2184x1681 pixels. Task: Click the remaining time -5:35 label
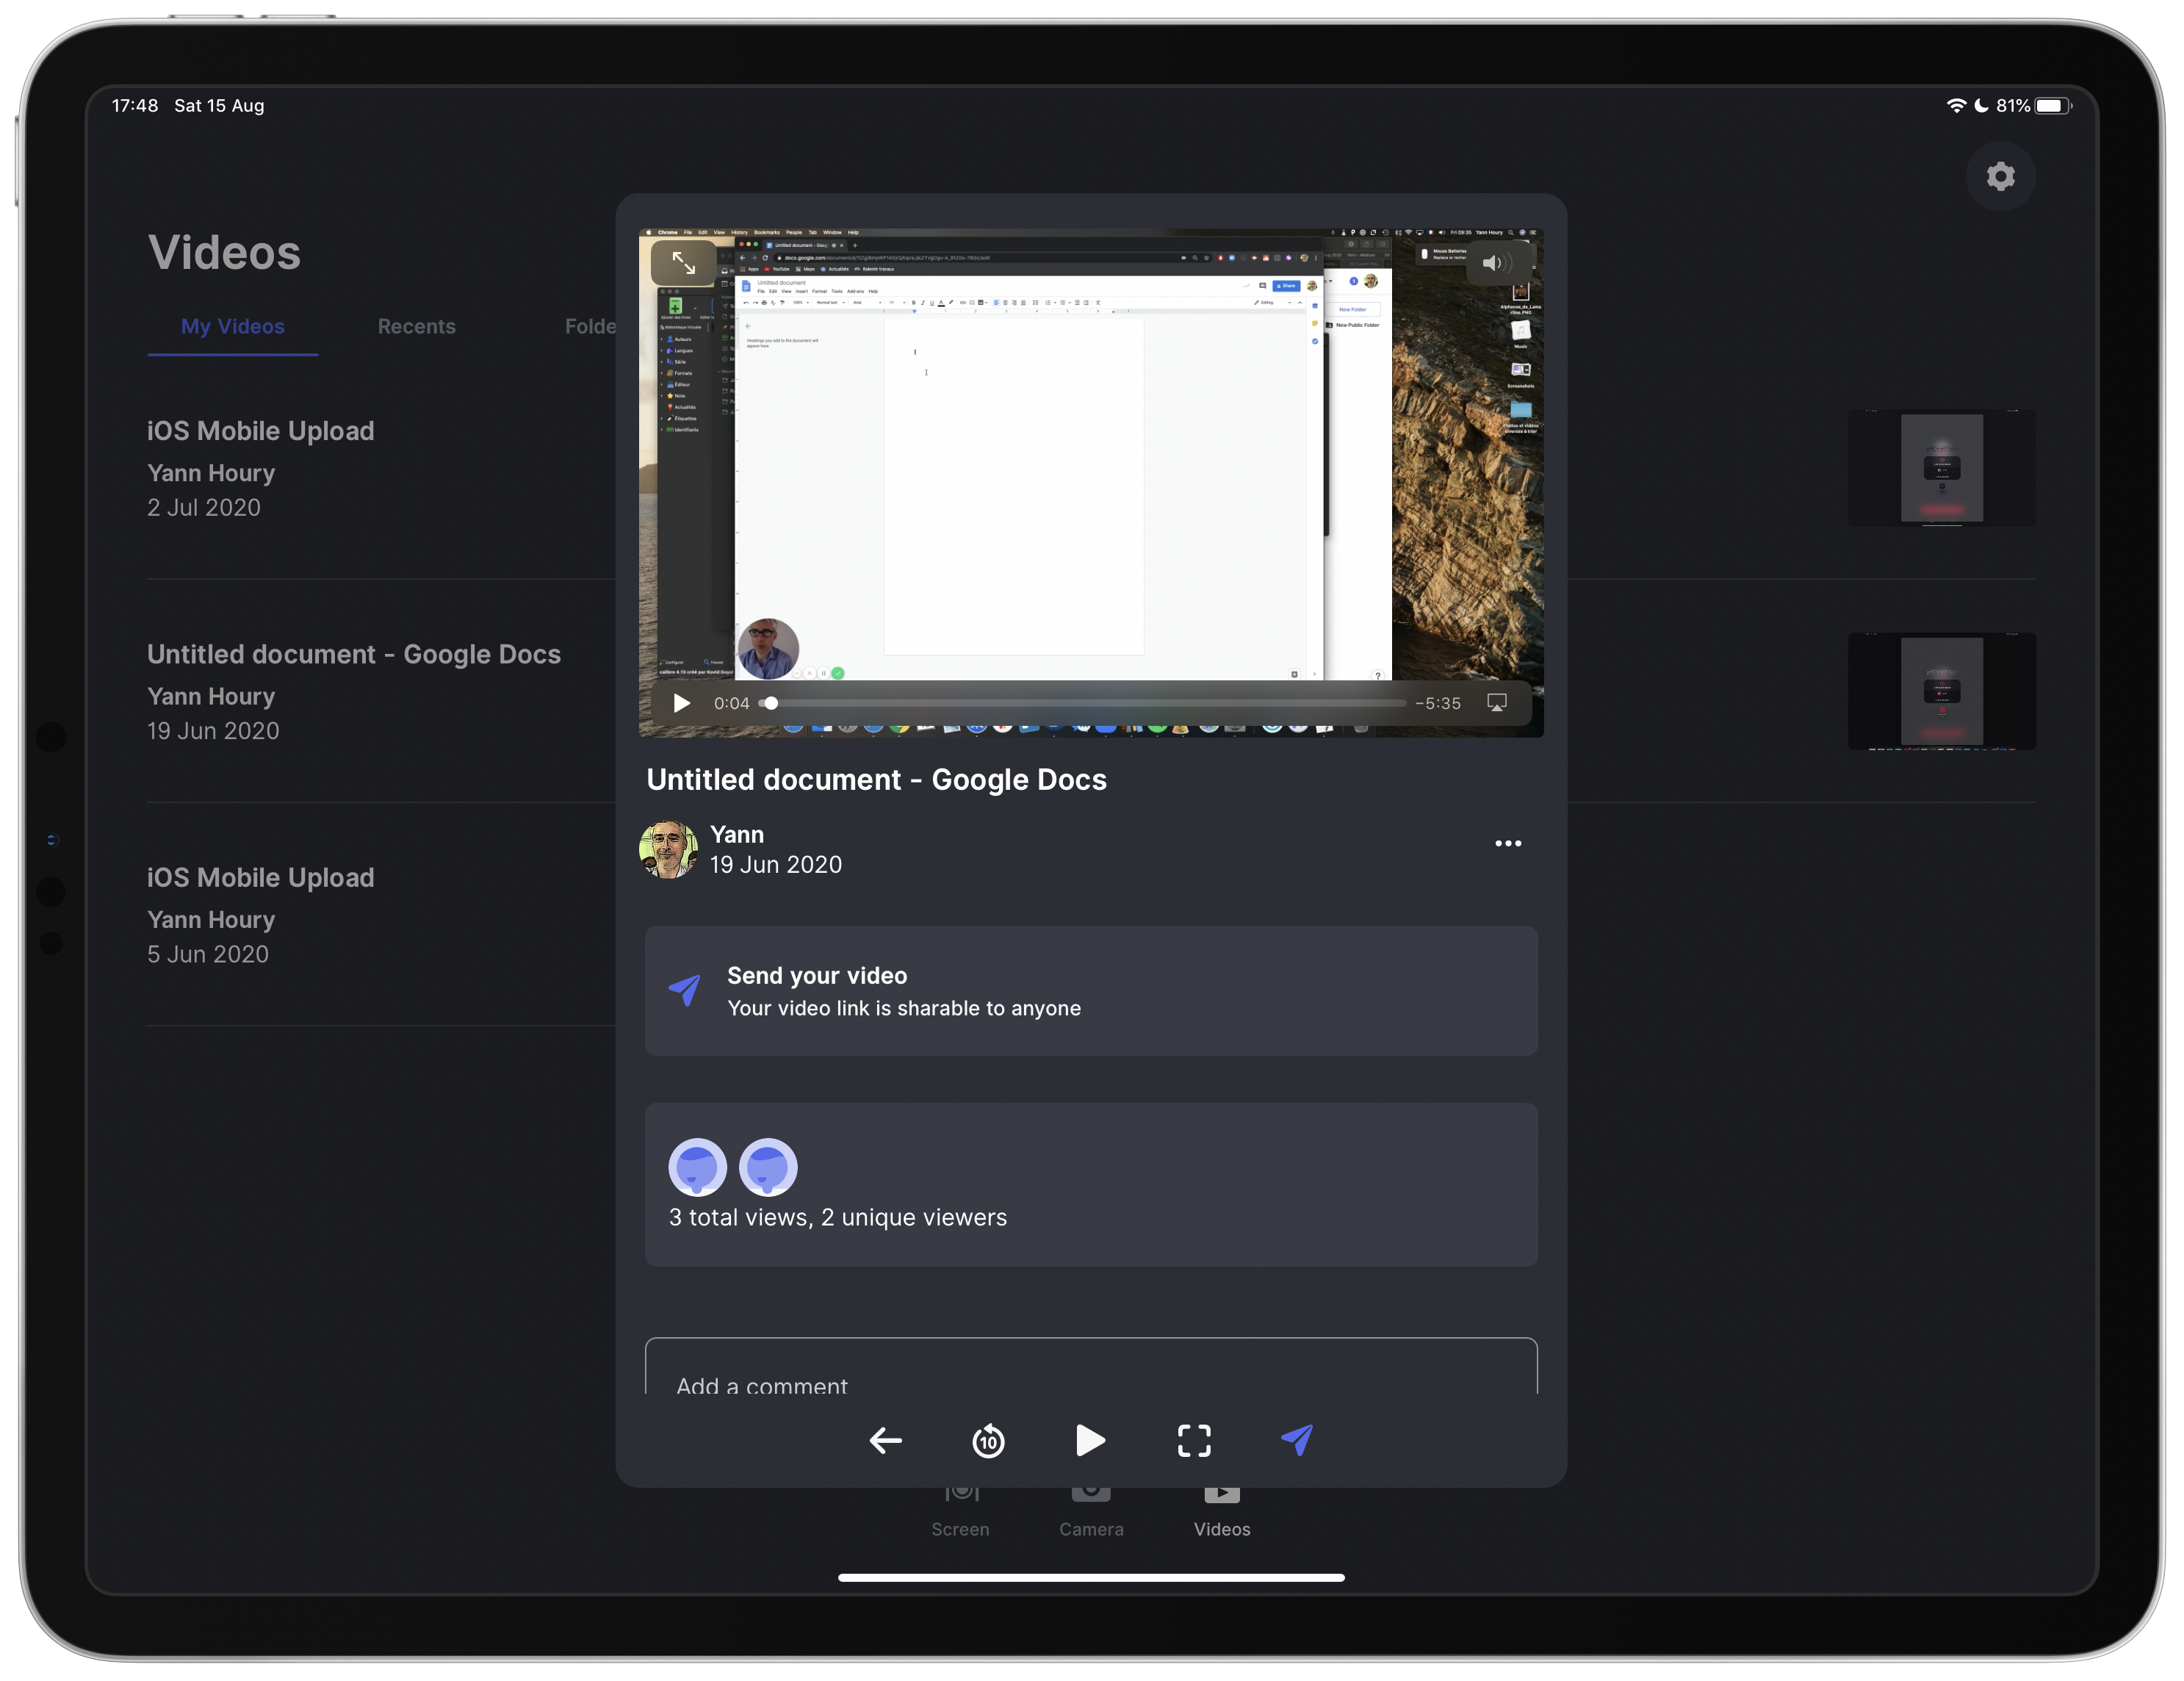1438,703
